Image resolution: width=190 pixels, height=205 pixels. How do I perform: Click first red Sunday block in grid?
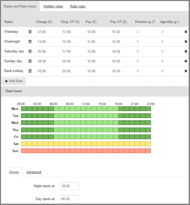24,151
